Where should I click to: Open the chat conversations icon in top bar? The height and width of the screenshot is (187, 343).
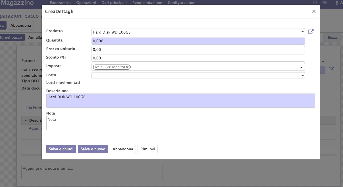tap(325, 3)
